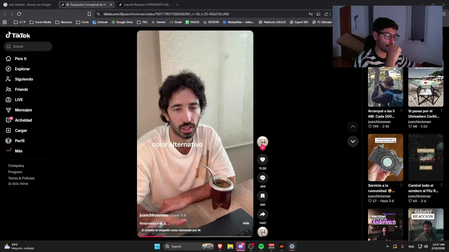Image resolution: width=449 pixels, height=252 pixels.
Task: Open the 'Caminé todo el sendero' Fitz Roy thumbnail
Action: pos(426,157)
